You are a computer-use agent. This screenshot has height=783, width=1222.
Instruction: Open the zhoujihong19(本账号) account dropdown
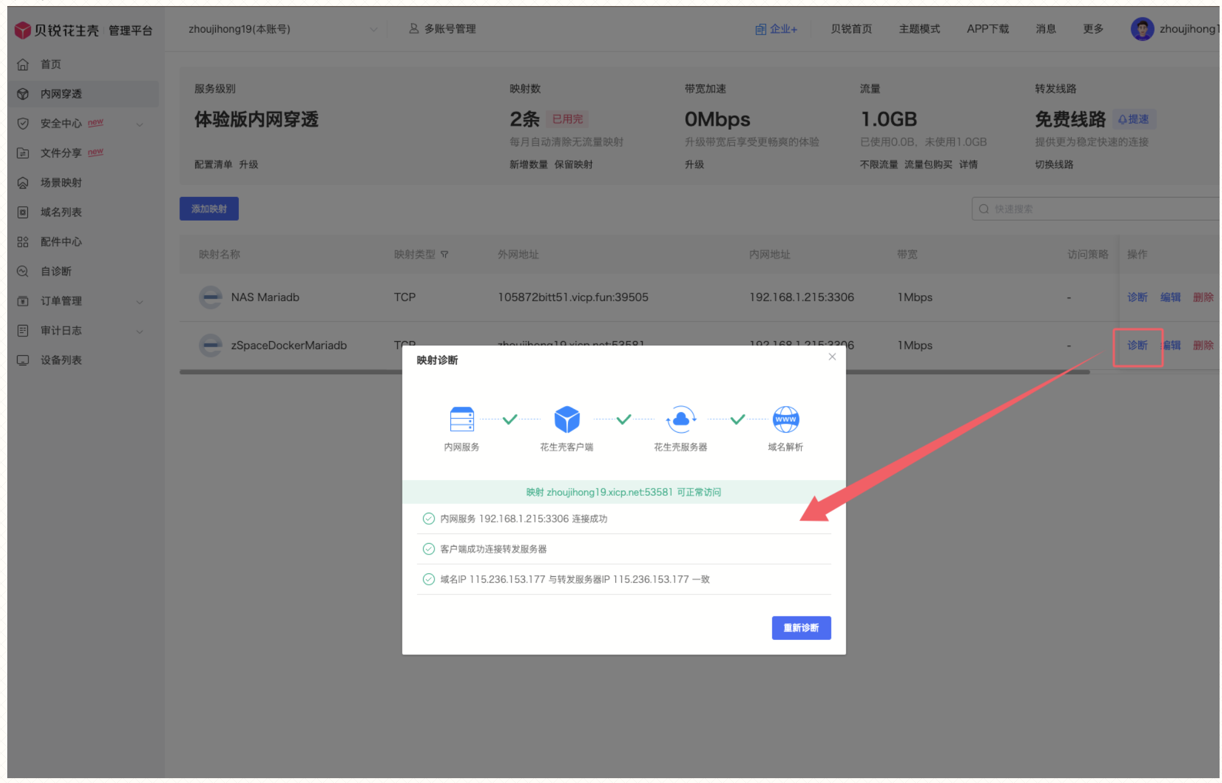[282, 29]
